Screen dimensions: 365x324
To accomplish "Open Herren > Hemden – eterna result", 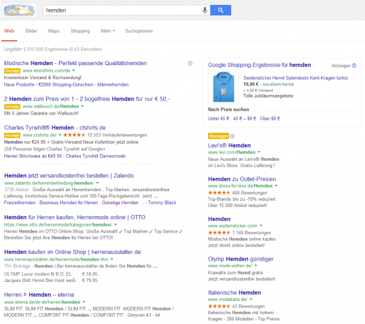I will click(x=39, y=295).
